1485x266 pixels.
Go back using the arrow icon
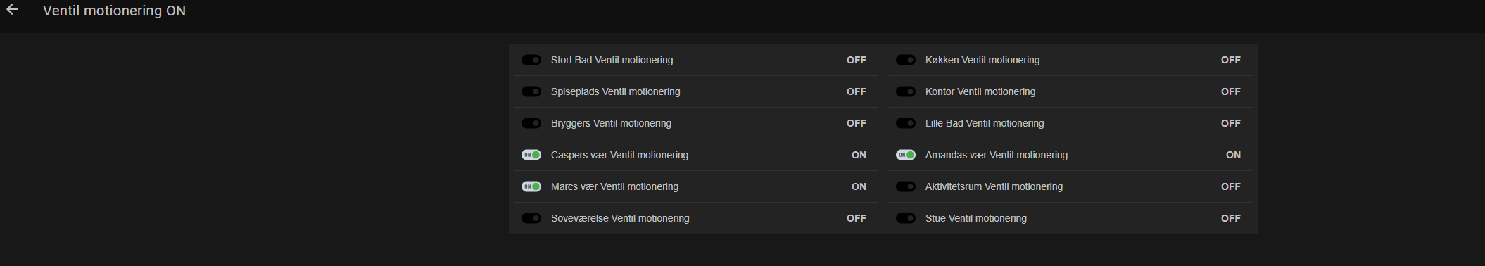12,10
